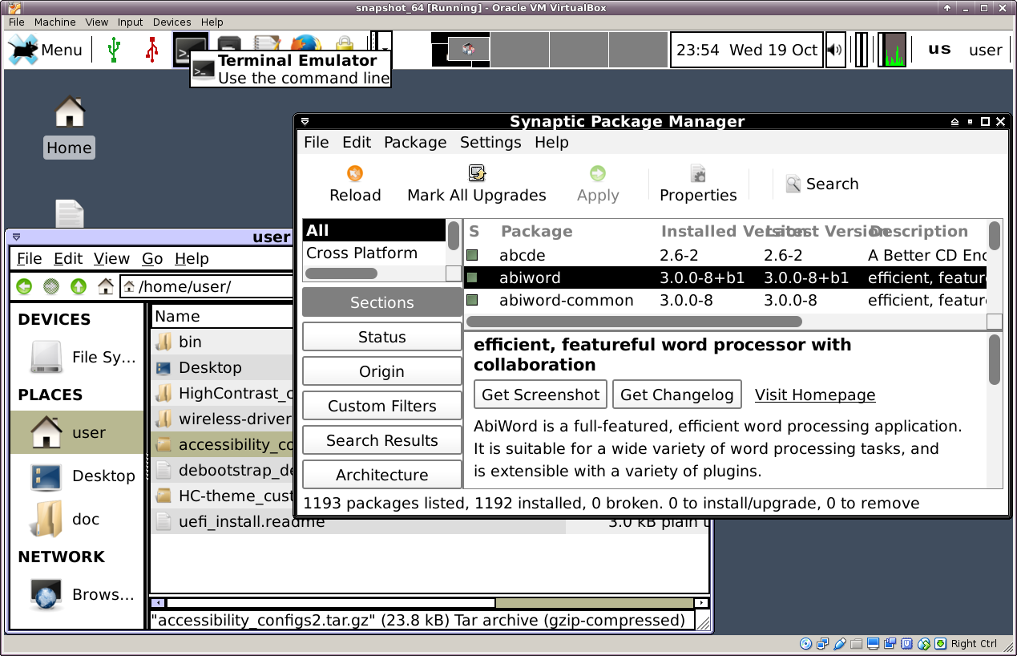Click VirtualBox optical disk status icon
The width and height of the screenshot is (1017, 656).
[x=805, y=643]
